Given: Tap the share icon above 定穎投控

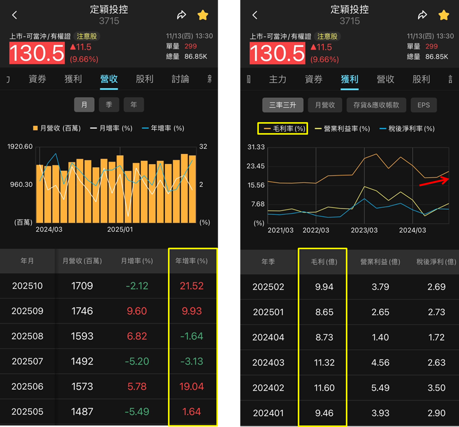Looking at the screenshot, I should coord(181,15).
